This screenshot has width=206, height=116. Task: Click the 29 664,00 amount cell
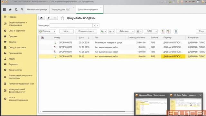click(141, 43)
